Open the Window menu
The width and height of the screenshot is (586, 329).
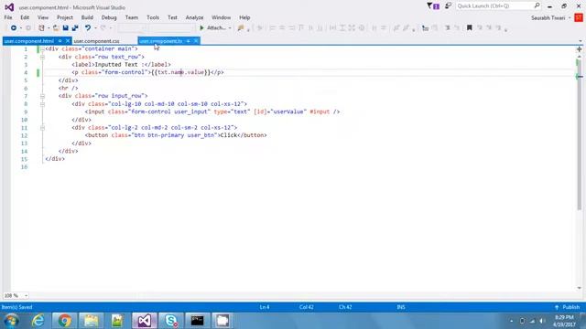coord(221,17)
